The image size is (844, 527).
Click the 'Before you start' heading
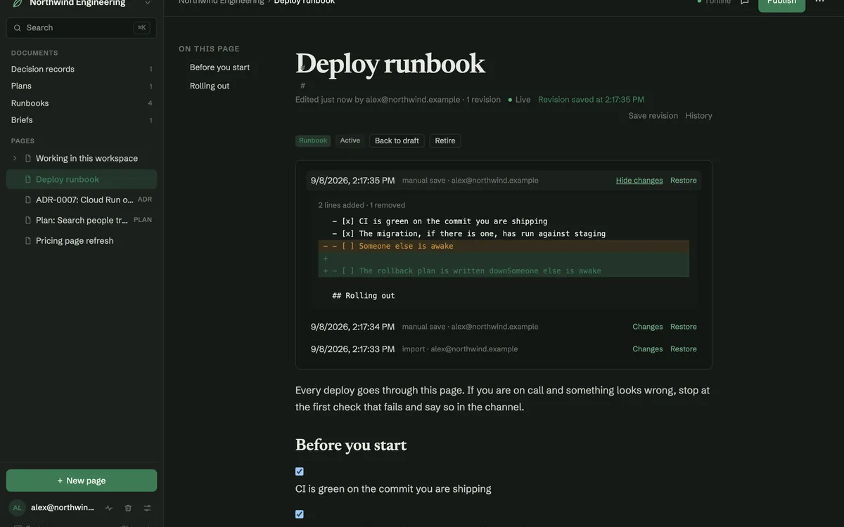point(351,445)
